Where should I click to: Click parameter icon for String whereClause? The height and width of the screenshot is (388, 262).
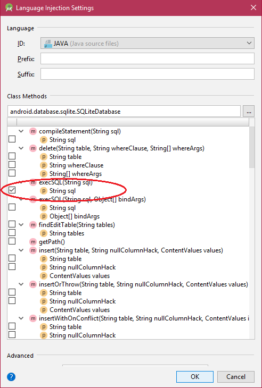tap(43, 165)
